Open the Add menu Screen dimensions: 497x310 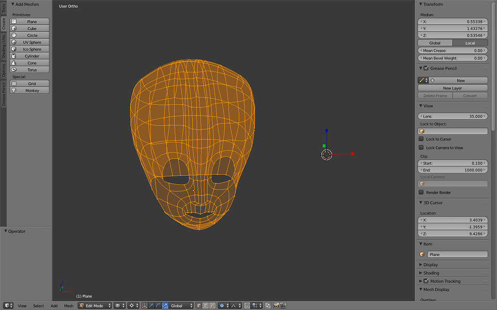point(54,306)
